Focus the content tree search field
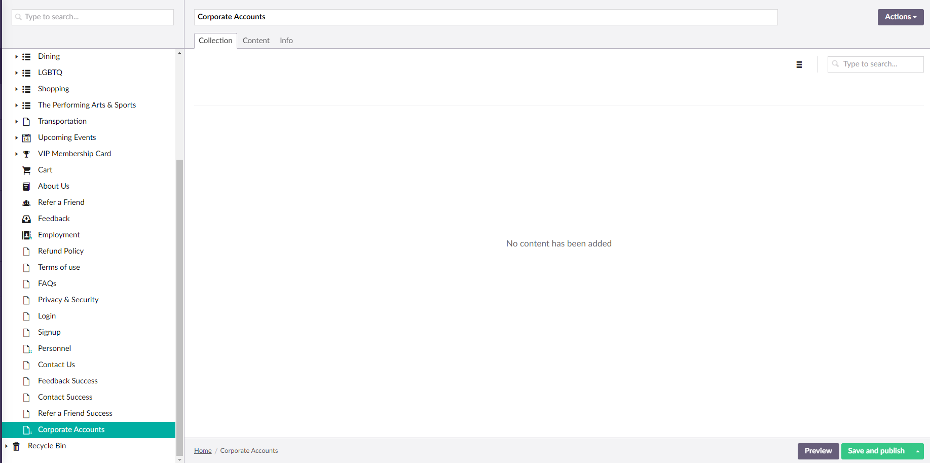The width and height of the screenshot is (930, 463). pyautogui.click(x=93, y=17)
